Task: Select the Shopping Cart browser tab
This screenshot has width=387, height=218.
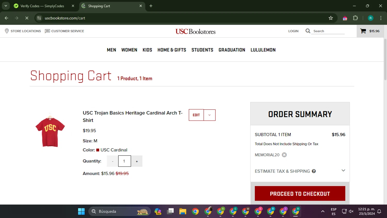Action: coord(112,6)
